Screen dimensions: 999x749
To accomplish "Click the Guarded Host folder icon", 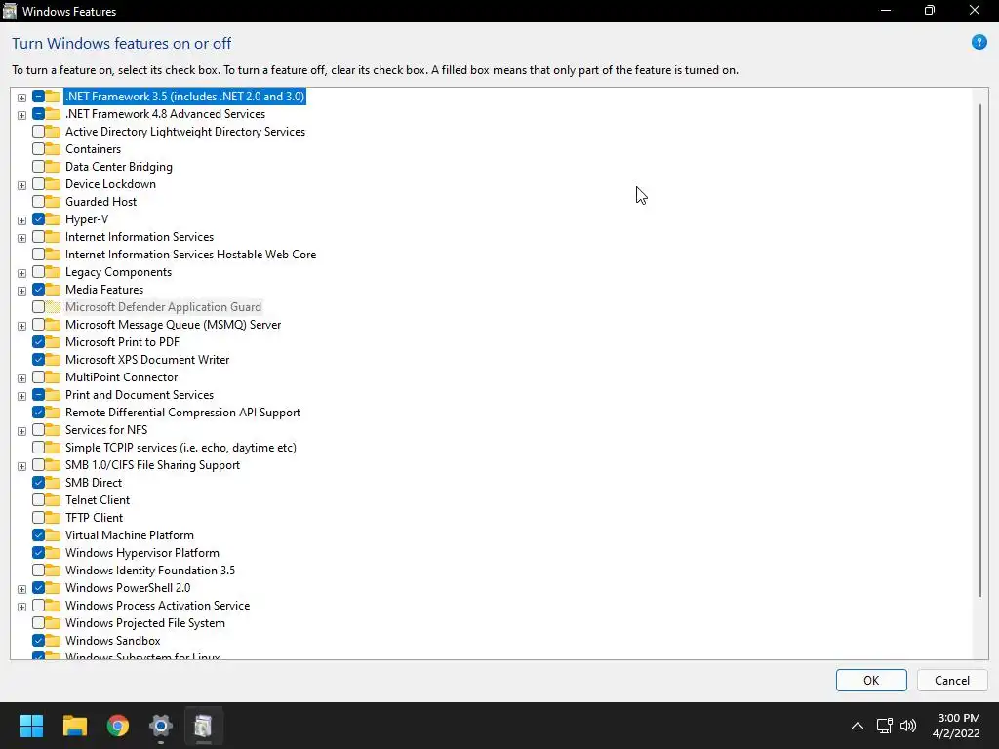I will (53, 202).
